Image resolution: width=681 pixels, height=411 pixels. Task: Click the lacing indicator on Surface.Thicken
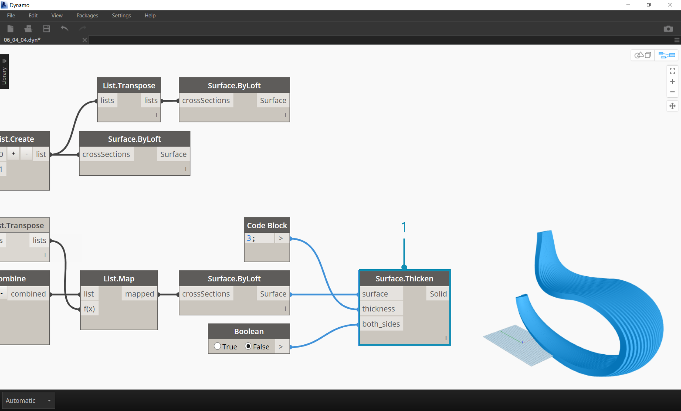446,338
